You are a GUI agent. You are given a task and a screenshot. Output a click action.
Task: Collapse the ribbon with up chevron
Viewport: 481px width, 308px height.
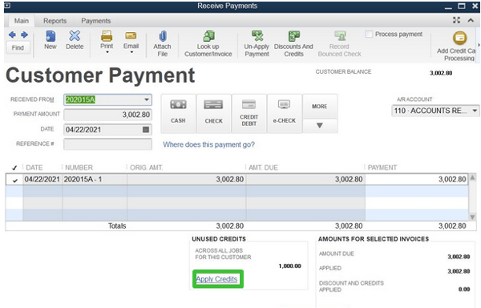pyautogui.click(x=471, y=20)
